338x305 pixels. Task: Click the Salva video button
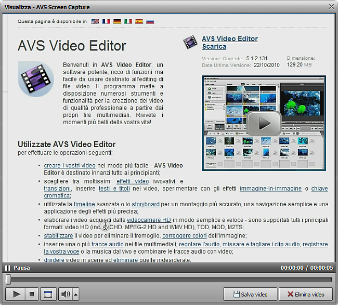[250, 294]
